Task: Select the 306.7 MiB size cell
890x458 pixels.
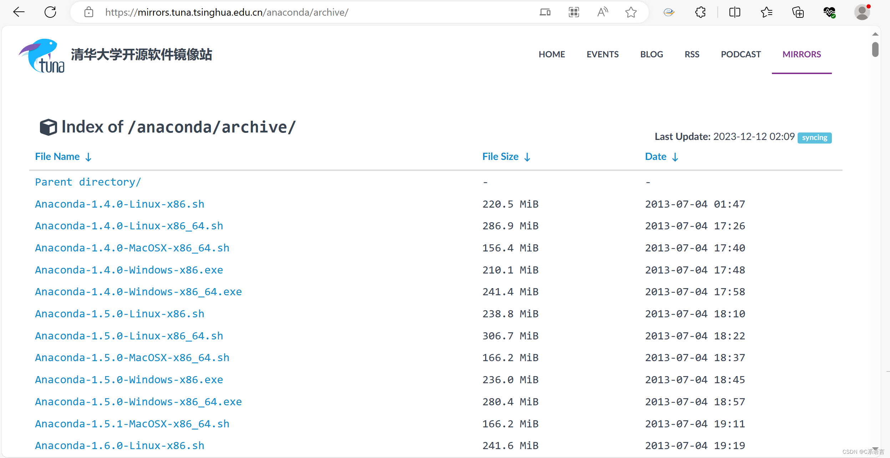Action: pos(510,336)
